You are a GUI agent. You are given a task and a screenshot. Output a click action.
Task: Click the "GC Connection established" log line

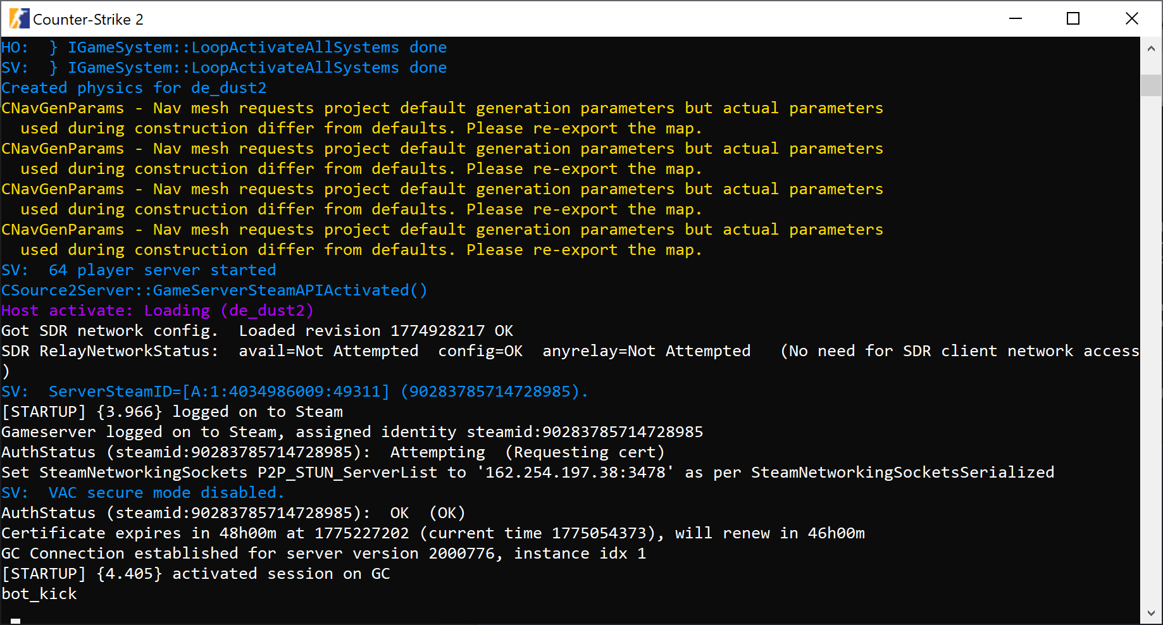click(x=323, y=554)
